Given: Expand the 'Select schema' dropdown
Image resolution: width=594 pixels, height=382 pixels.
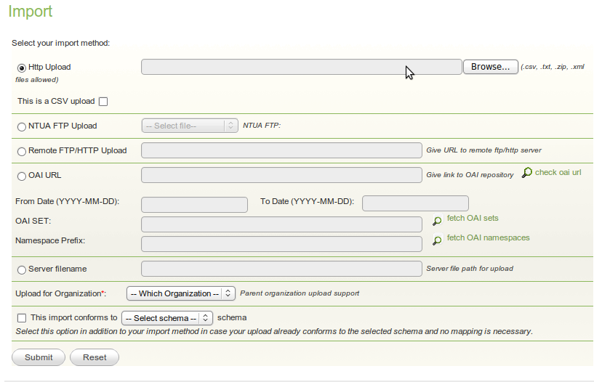Looking at the screenshot, I should coord(167,318).
